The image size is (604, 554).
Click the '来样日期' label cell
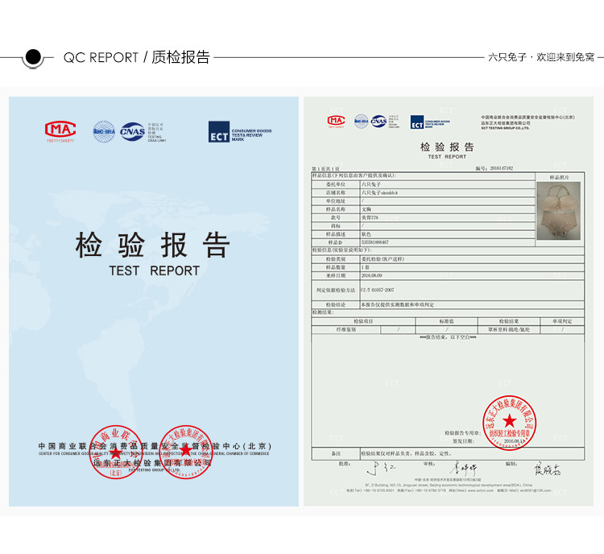(x=336, y=276)
